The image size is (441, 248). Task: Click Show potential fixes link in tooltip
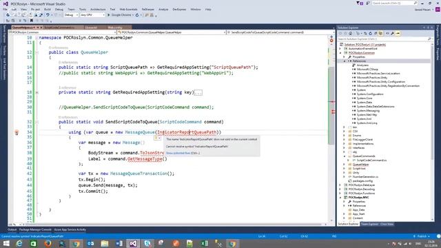click(183, 153)
